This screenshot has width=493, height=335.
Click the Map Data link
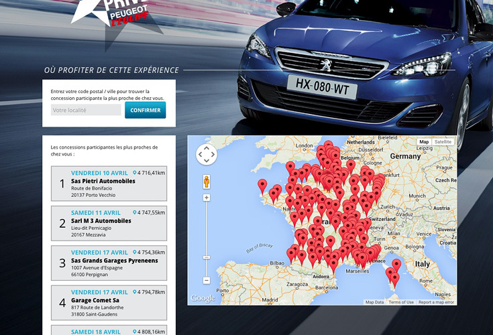click(374, 302)
